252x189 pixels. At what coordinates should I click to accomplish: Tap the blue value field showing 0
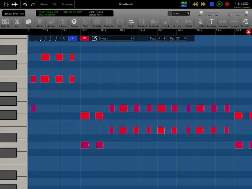tap(73, 38)
